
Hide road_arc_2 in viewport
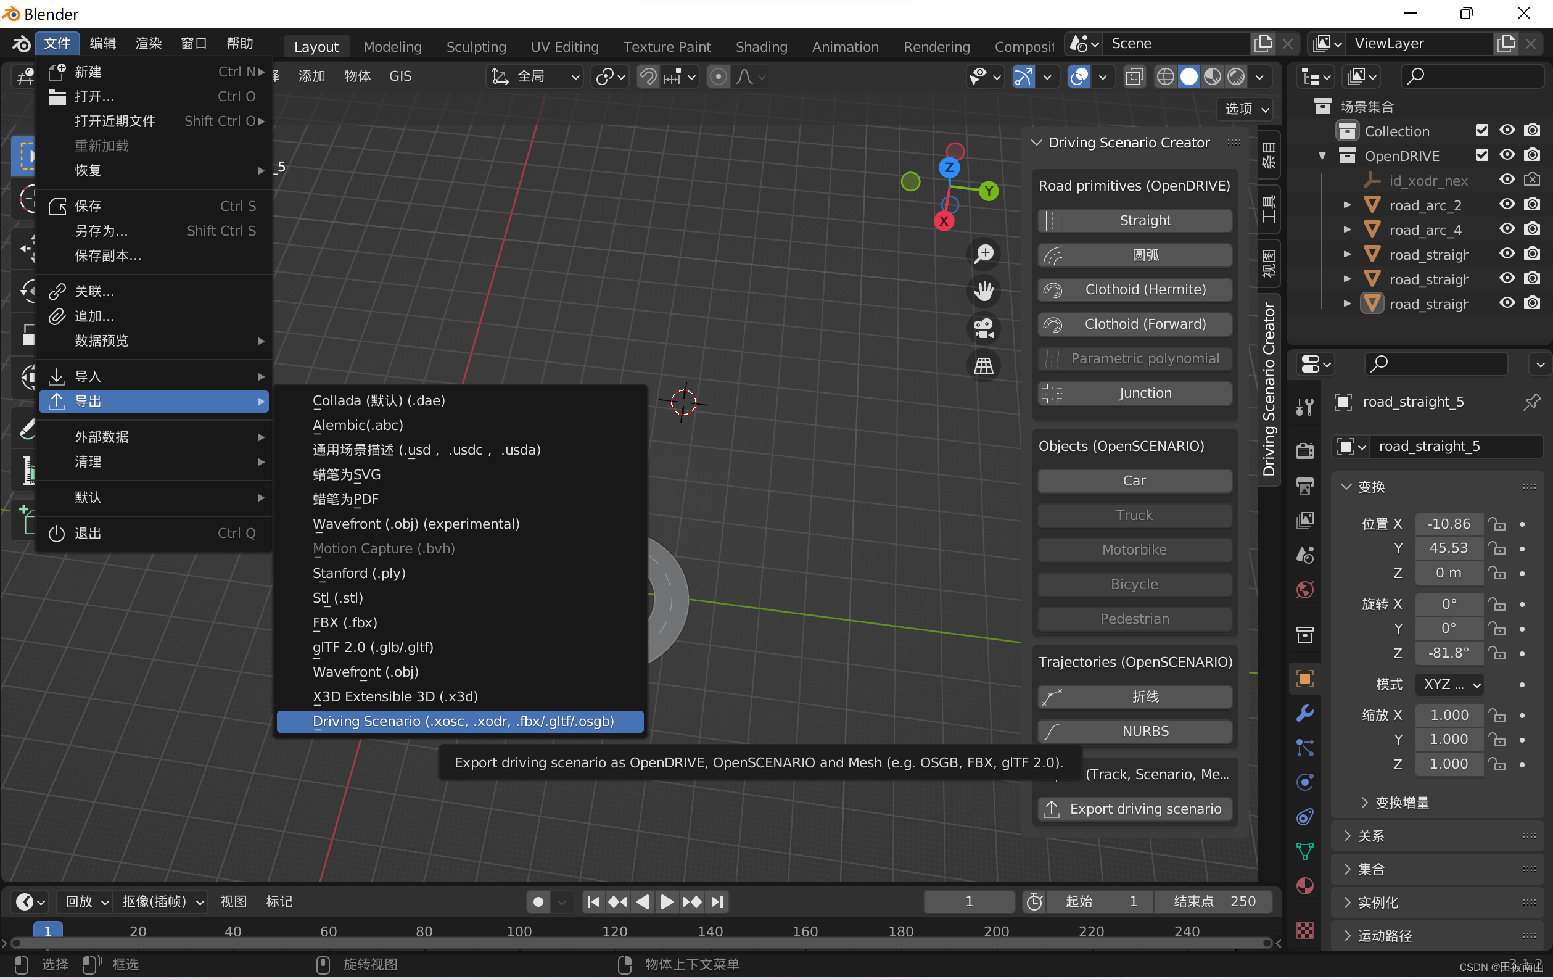tap(1507, 204)
